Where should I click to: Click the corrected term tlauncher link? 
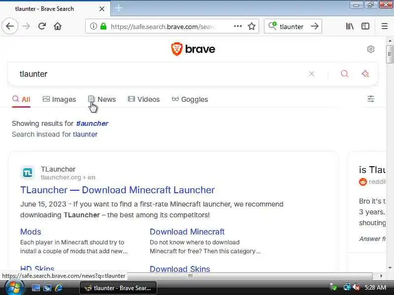pos(92,123)
